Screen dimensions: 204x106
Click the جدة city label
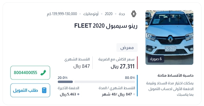(122, 14)
